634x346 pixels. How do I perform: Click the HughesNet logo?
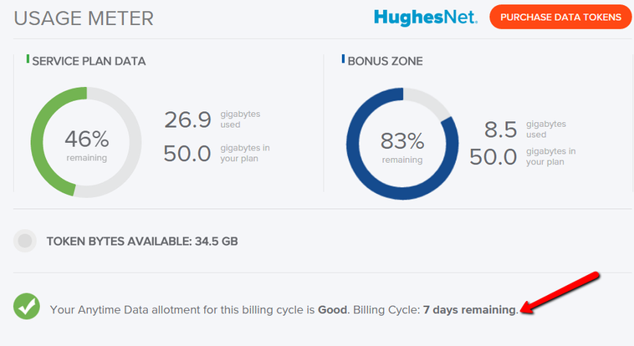click(426, 18)
